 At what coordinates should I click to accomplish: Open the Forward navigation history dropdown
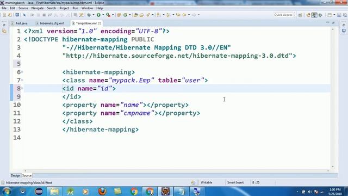tap(198, 15)
